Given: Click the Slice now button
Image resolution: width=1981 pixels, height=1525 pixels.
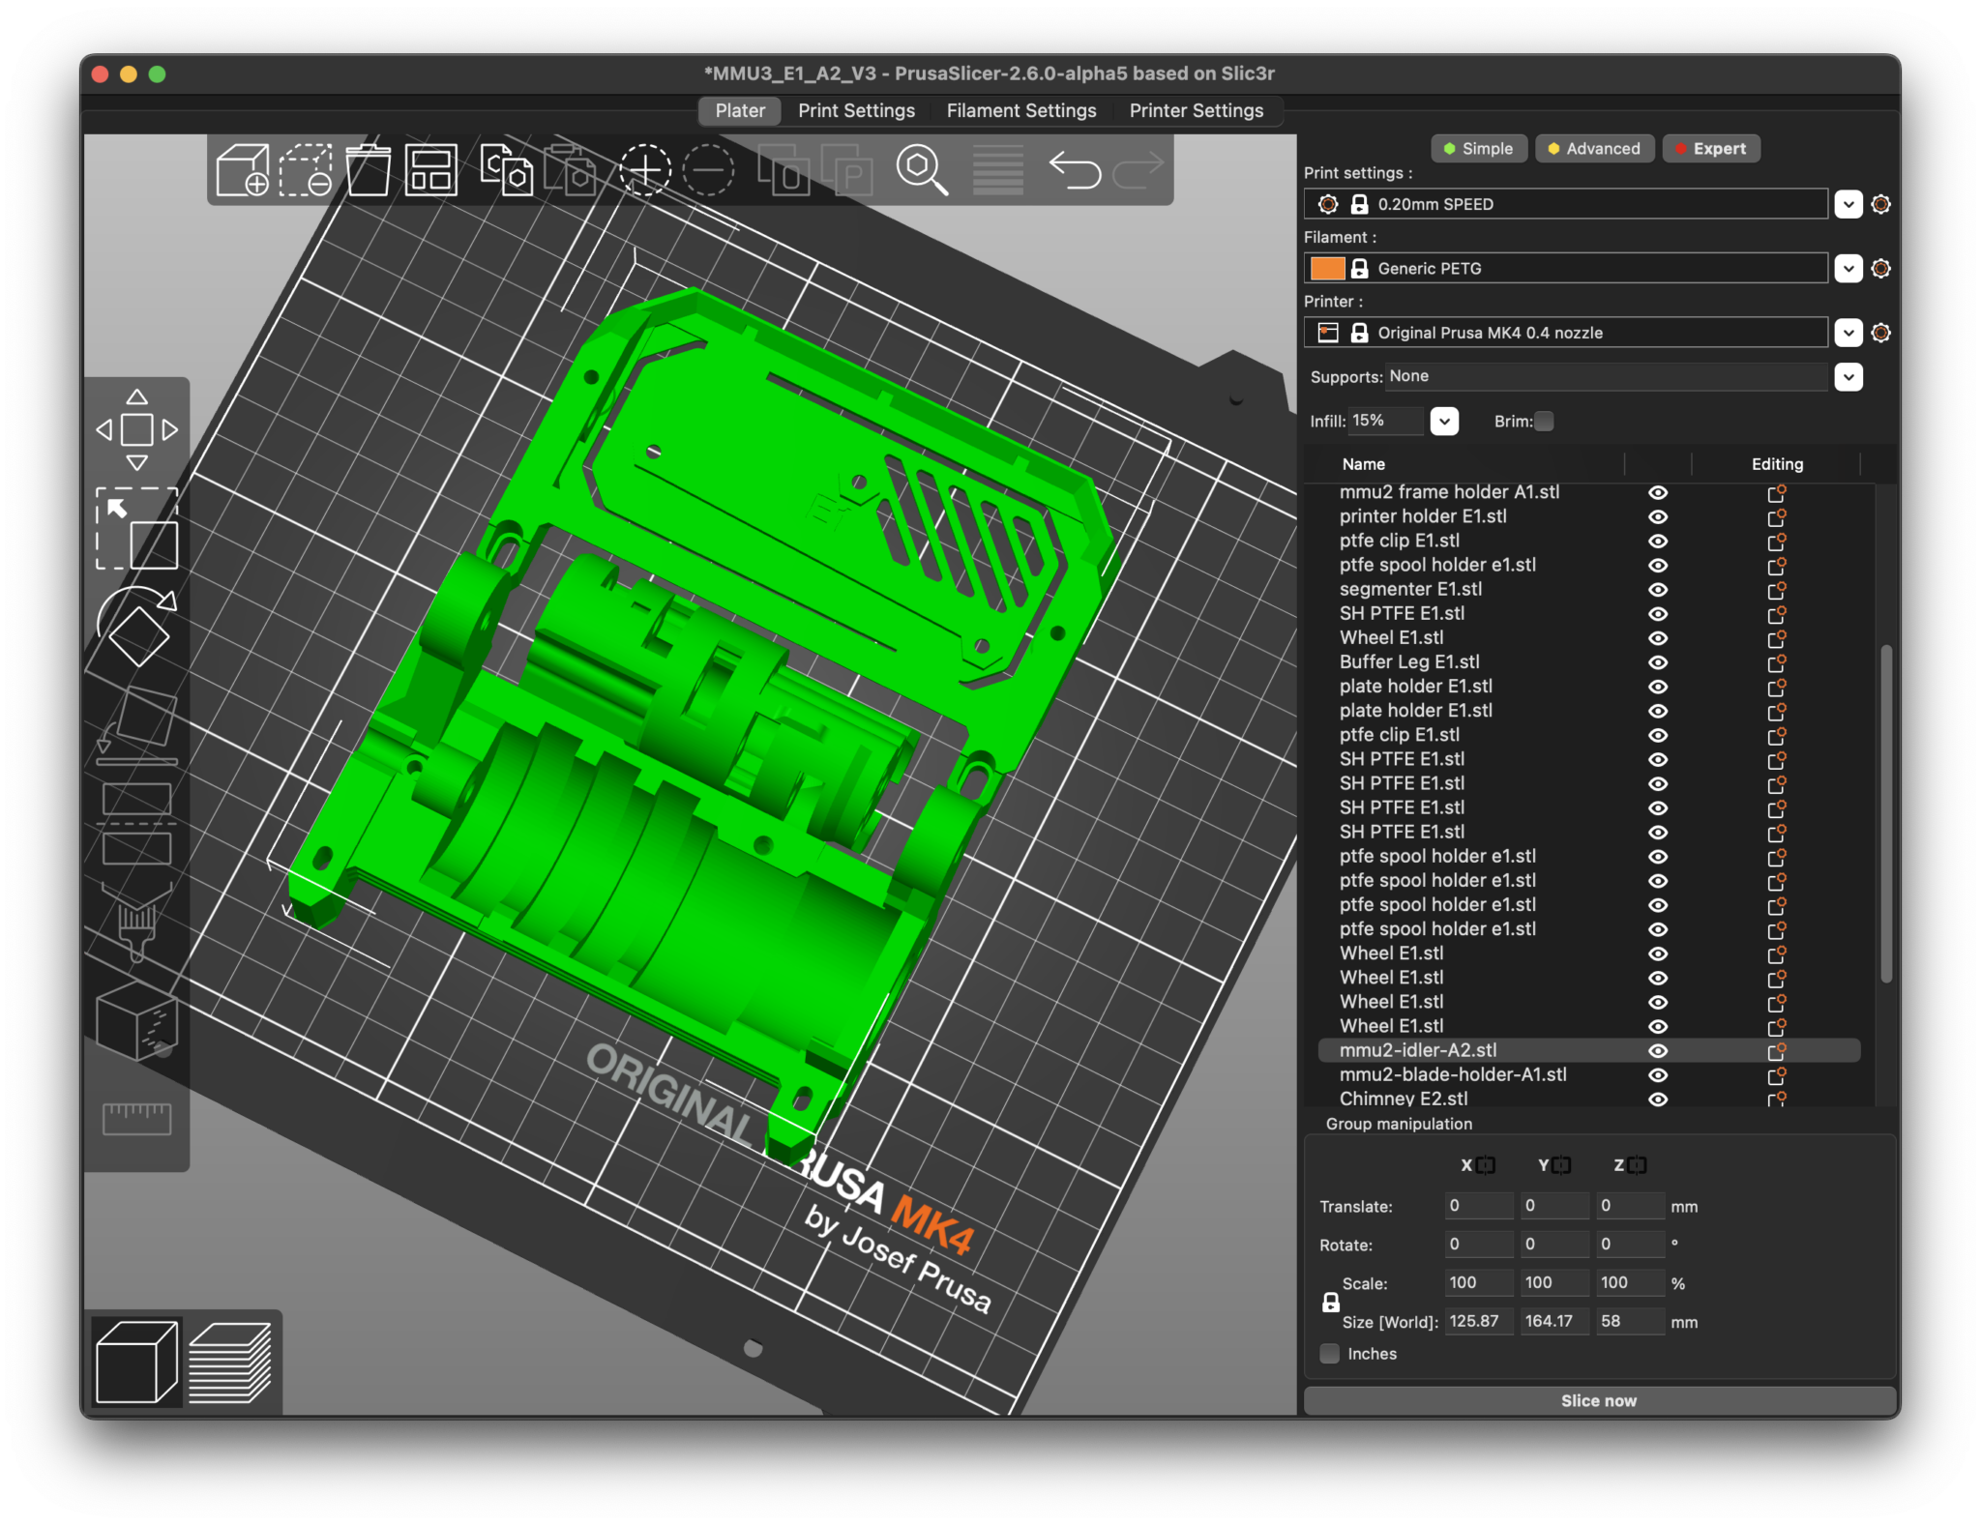Looking at the screenshot, I should pyautogui.click(x=1598, y=1399).
